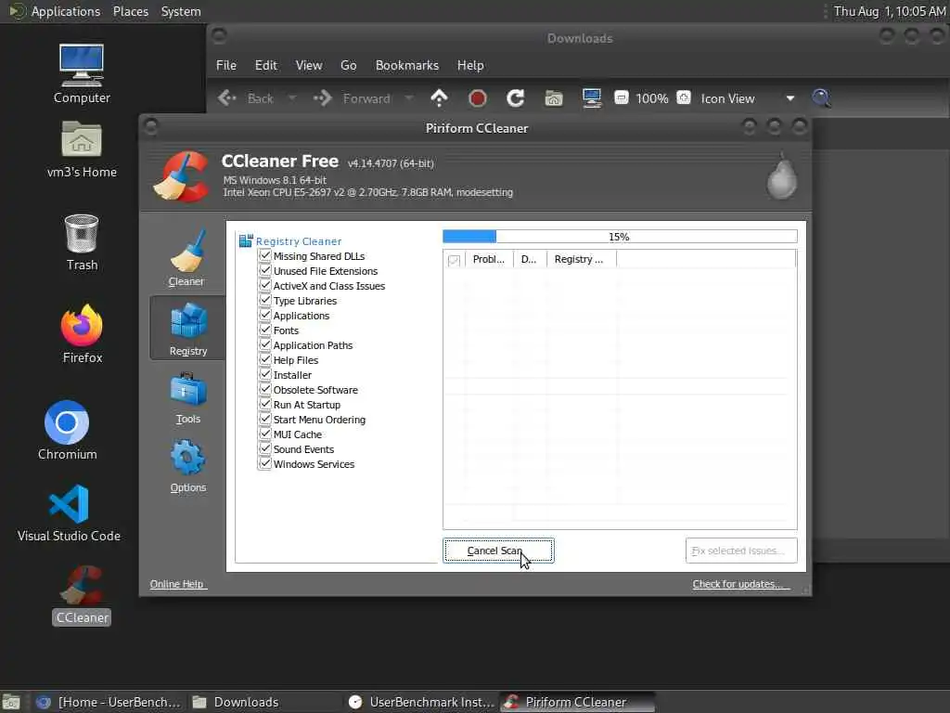Click Fix selected issues button
This screenshot has height=713, width=950.
pyautogui.click(x=741, y=551)
